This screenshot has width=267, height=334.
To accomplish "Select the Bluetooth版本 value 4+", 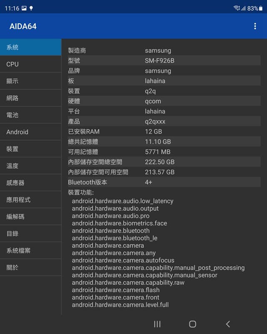I will pos(148,182).
